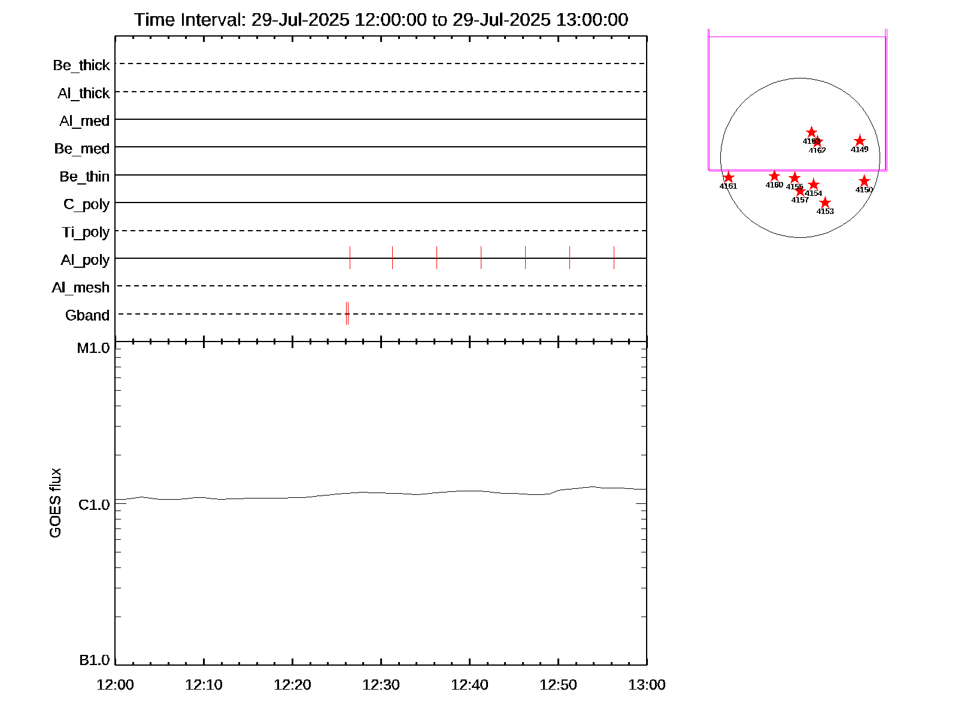This screenshot has height=719, width=958.
Task: Click the 12:30 time axis label
Action: pyautogui.click(x=381, y=684)
